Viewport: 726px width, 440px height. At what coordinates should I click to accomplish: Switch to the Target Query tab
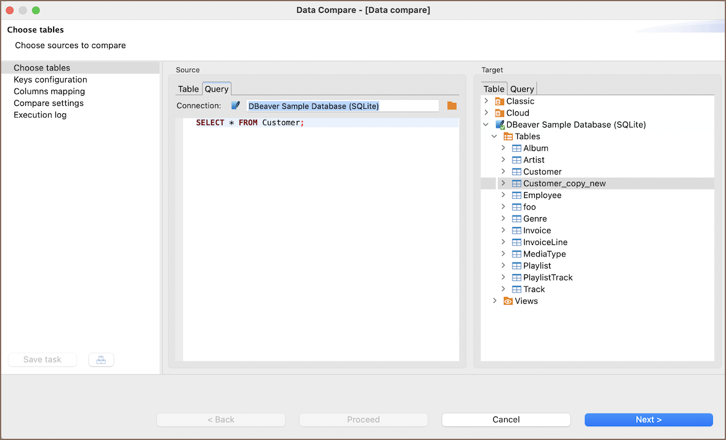pos(522,89)
